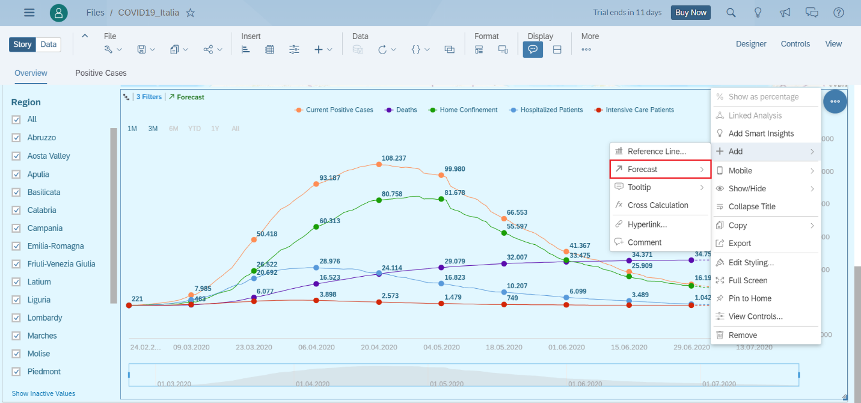Click the File wrench edit tools icon

tap(109, 49)
